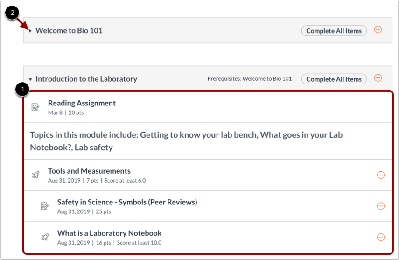Click the orange circle icon on Laboratory Notebook row
Screen dimensions: 399x260
[x=381, y=237]
